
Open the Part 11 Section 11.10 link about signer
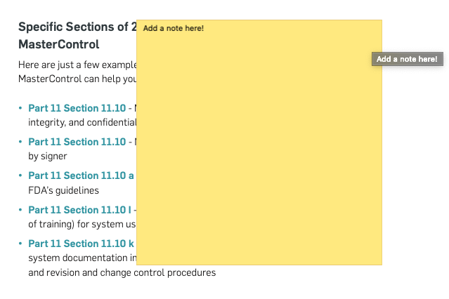[77, 142]
